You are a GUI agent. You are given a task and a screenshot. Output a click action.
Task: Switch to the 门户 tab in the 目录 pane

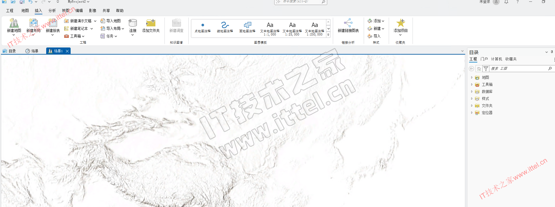pyautogui.click(x=484, y=59)
